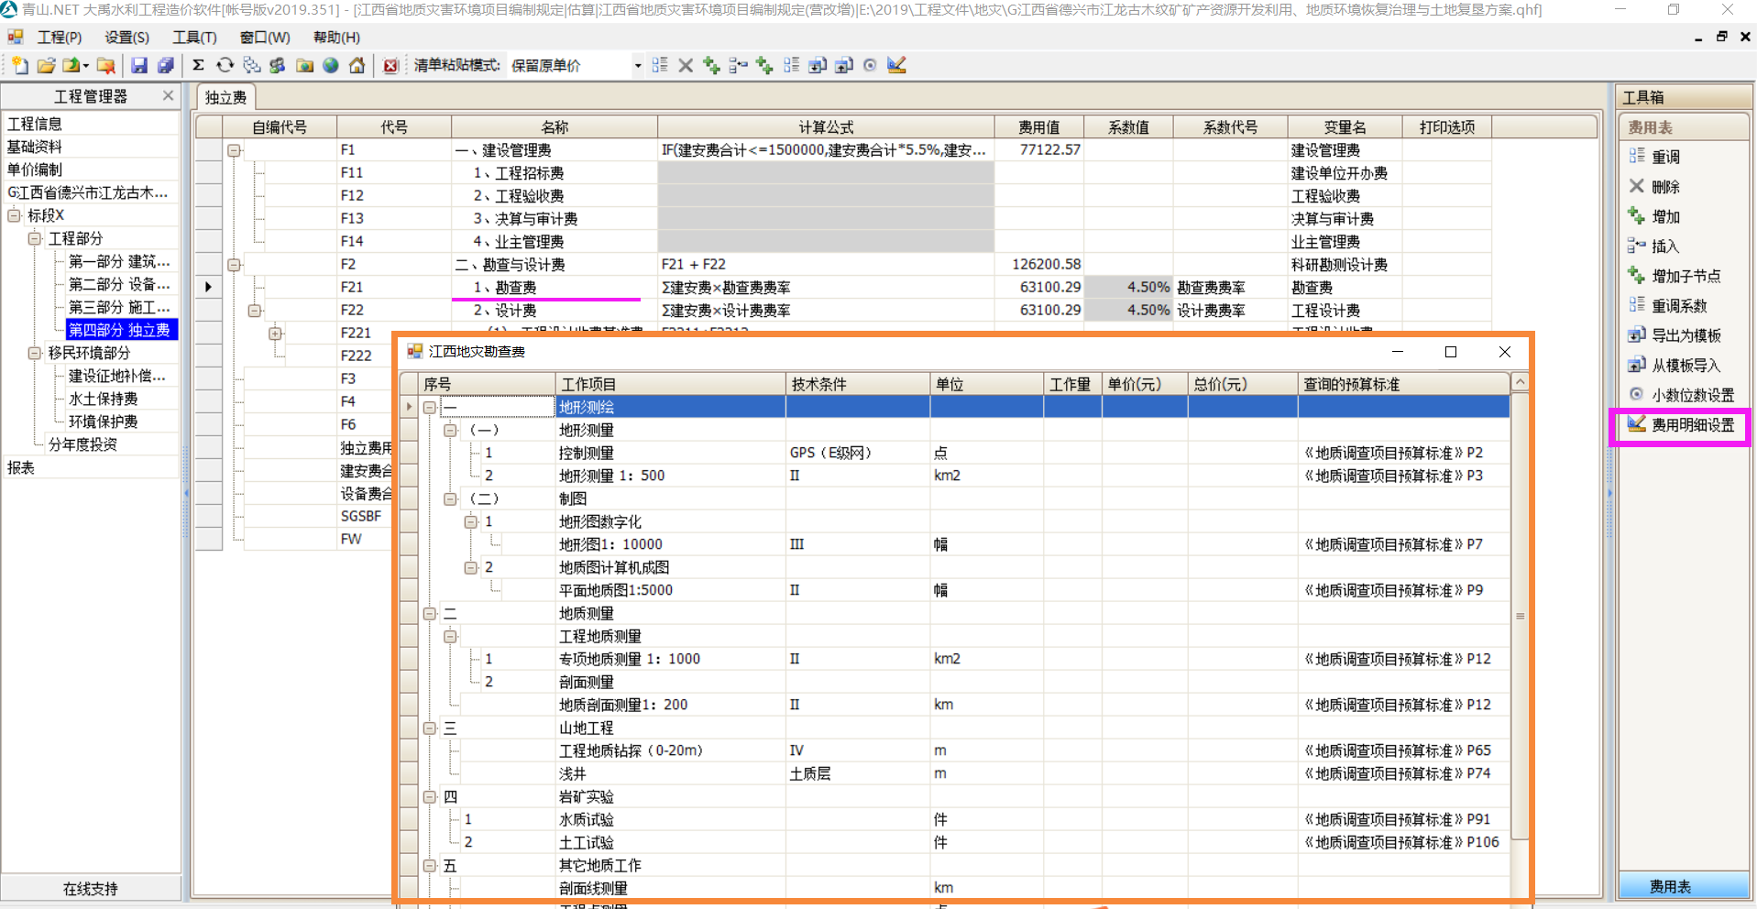1757x909 pixels.
Task: Click 导出为模板 in the toolbox
Action: pos(1686,335)
